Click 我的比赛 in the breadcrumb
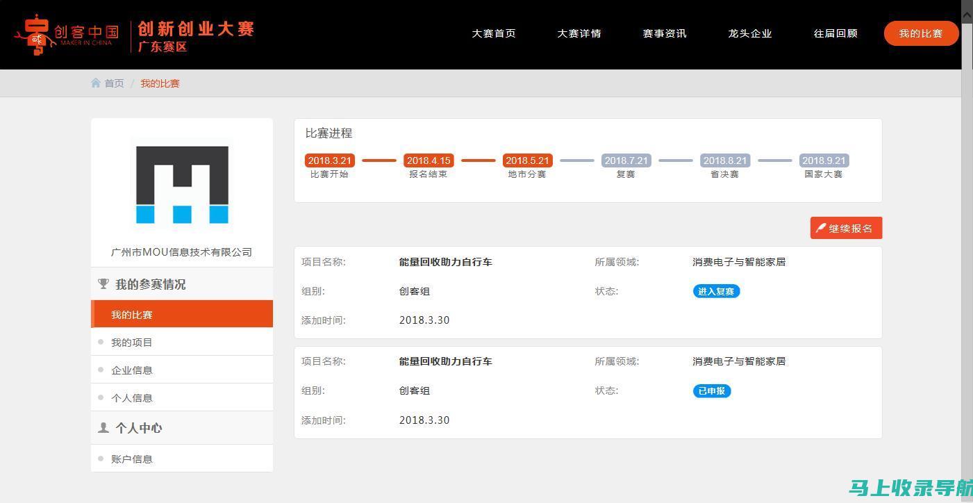973x503 pixels. pyautogui.click(x=160, y=83)
